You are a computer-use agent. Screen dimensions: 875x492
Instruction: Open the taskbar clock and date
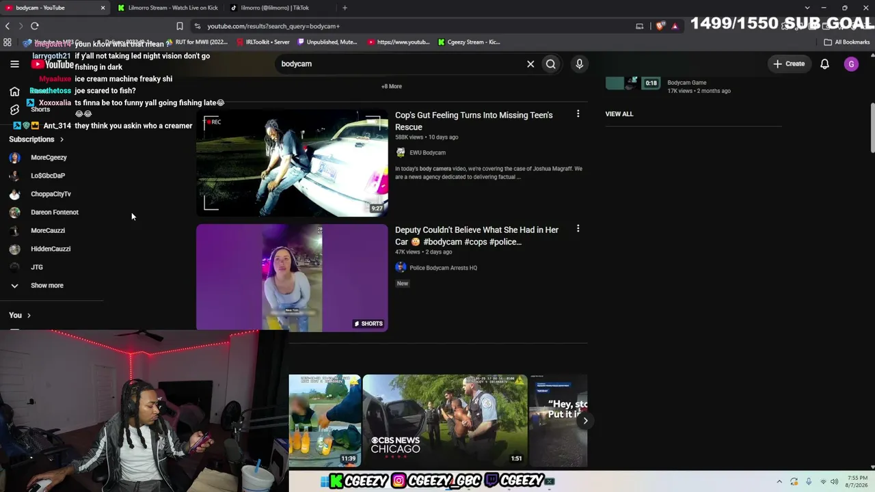point(857,482)
